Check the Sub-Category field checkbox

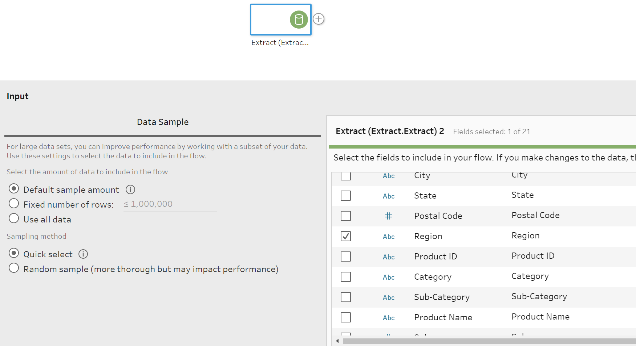coord(345,297)
